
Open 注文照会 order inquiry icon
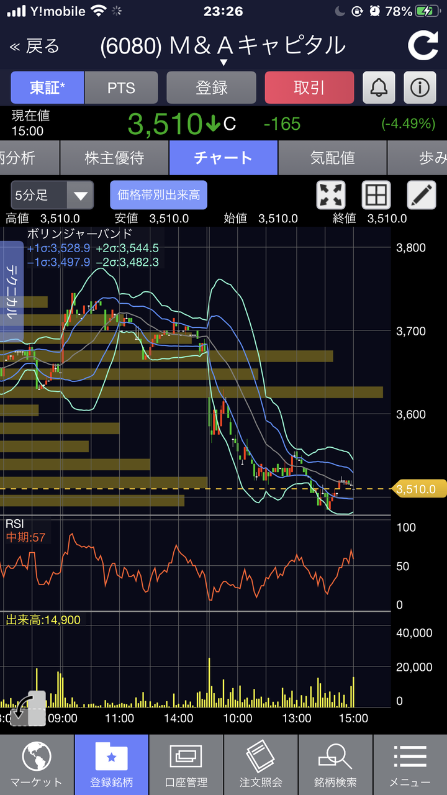tap(261, 757)
